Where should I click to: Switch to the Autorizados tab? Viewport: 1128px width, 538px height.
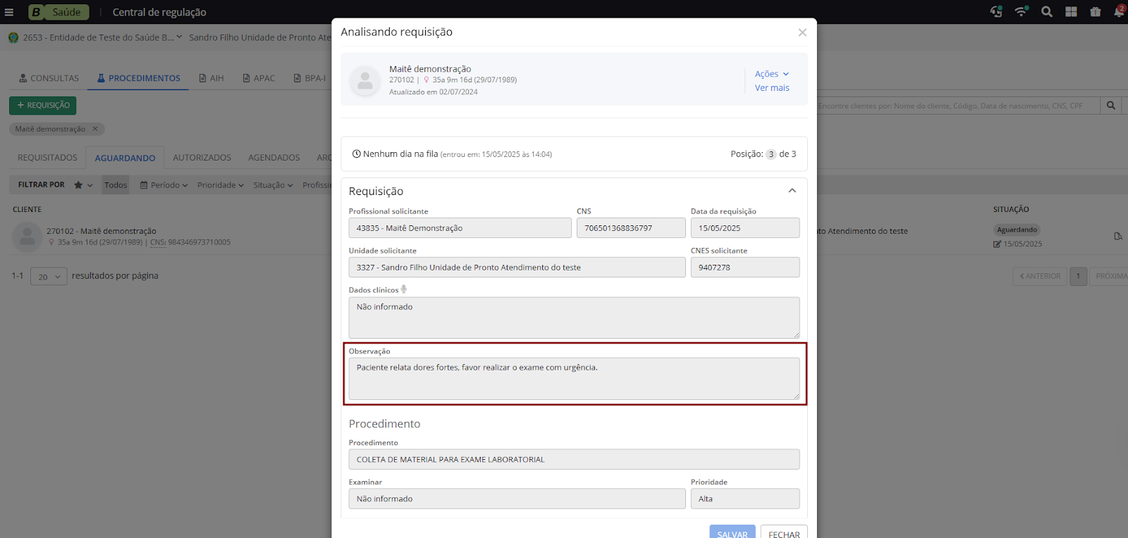tap(202, 158)
